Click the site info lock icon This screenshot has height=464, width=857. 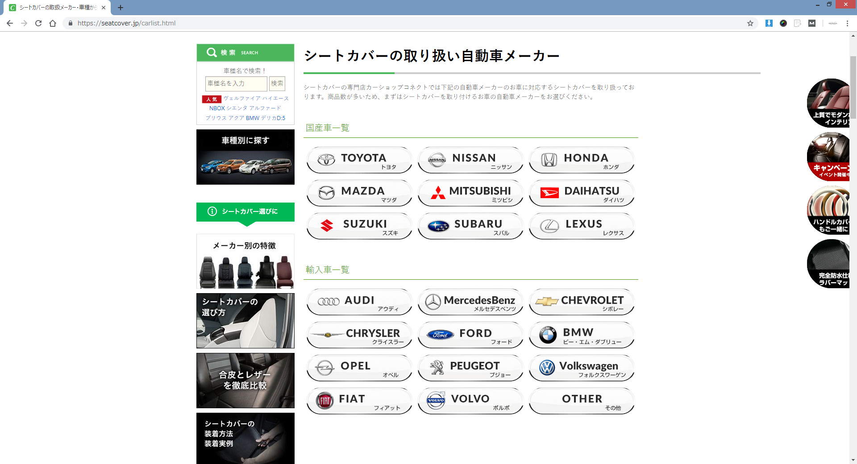point(71,23)
